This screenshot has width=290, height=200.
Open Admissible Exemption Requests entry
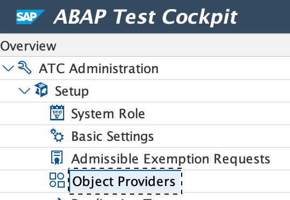tap(171, 159)
